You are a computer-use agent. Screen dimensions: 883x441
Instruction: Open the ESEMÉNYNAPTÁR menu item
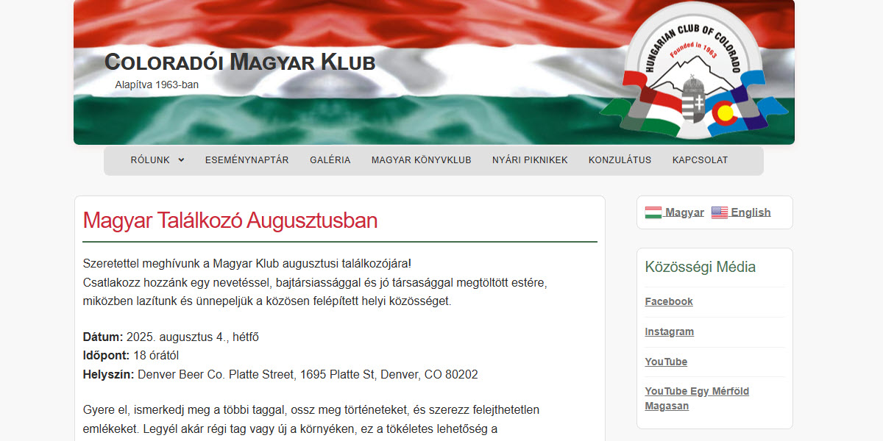pyautogui.click(x=247, y=159)
